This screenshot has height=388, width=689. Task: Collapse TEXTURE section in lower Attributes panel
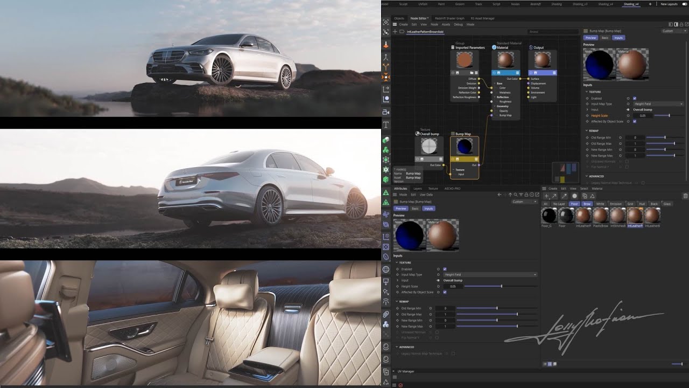397,262
